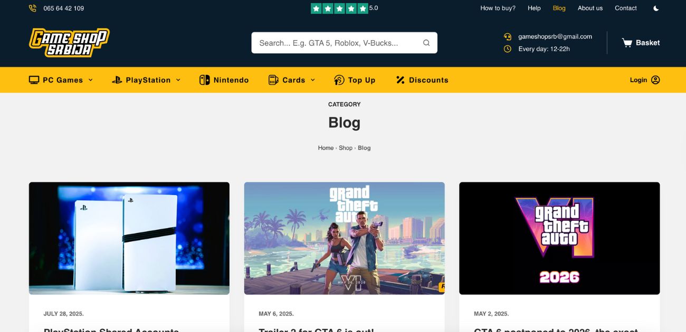
Task: Click the clock icon beside working hours
Action: (508, 49)
